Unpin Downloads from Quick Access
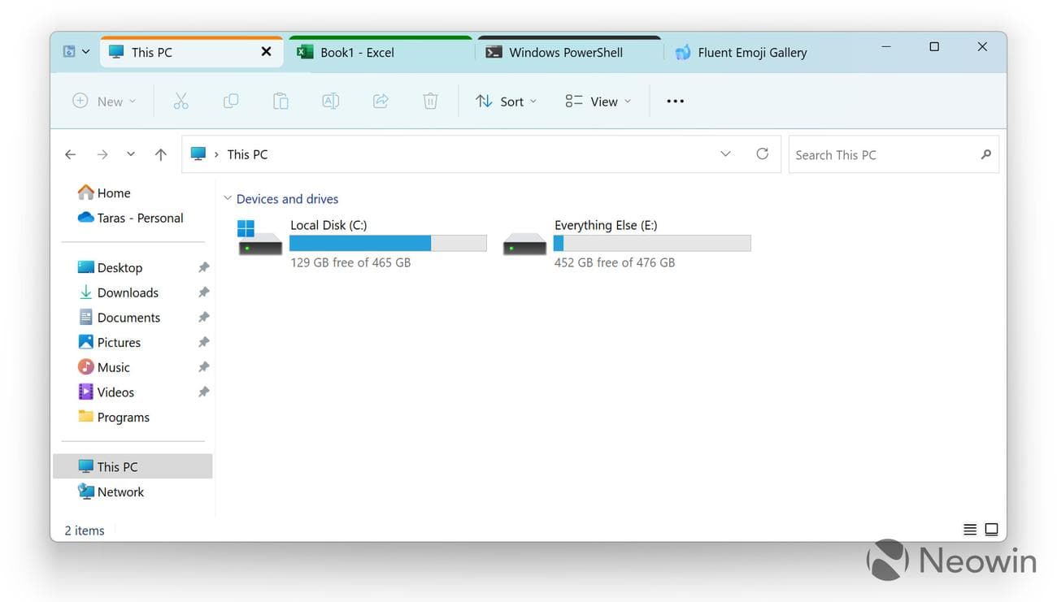The height and width of the screenshot is (602, 1057). [x=203, y=292]
